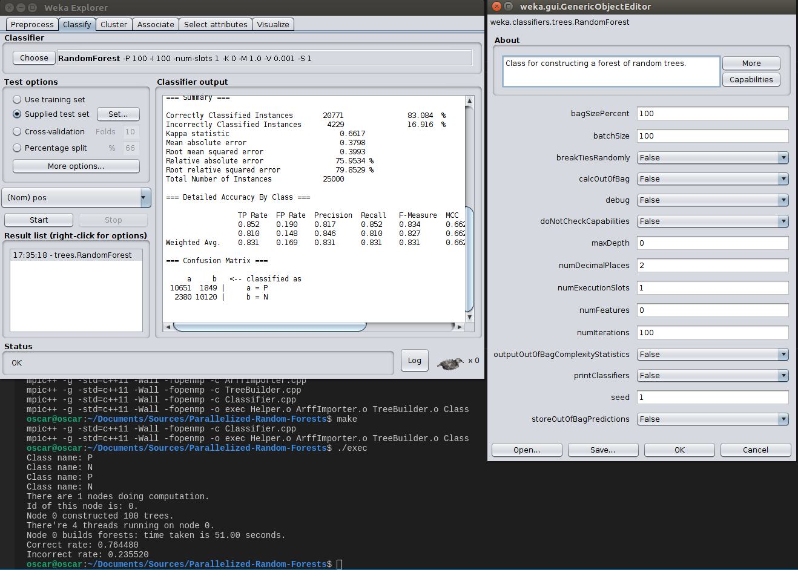Click the numDecimalPlaces input field

pyautogui.click(x=713, y=265)
